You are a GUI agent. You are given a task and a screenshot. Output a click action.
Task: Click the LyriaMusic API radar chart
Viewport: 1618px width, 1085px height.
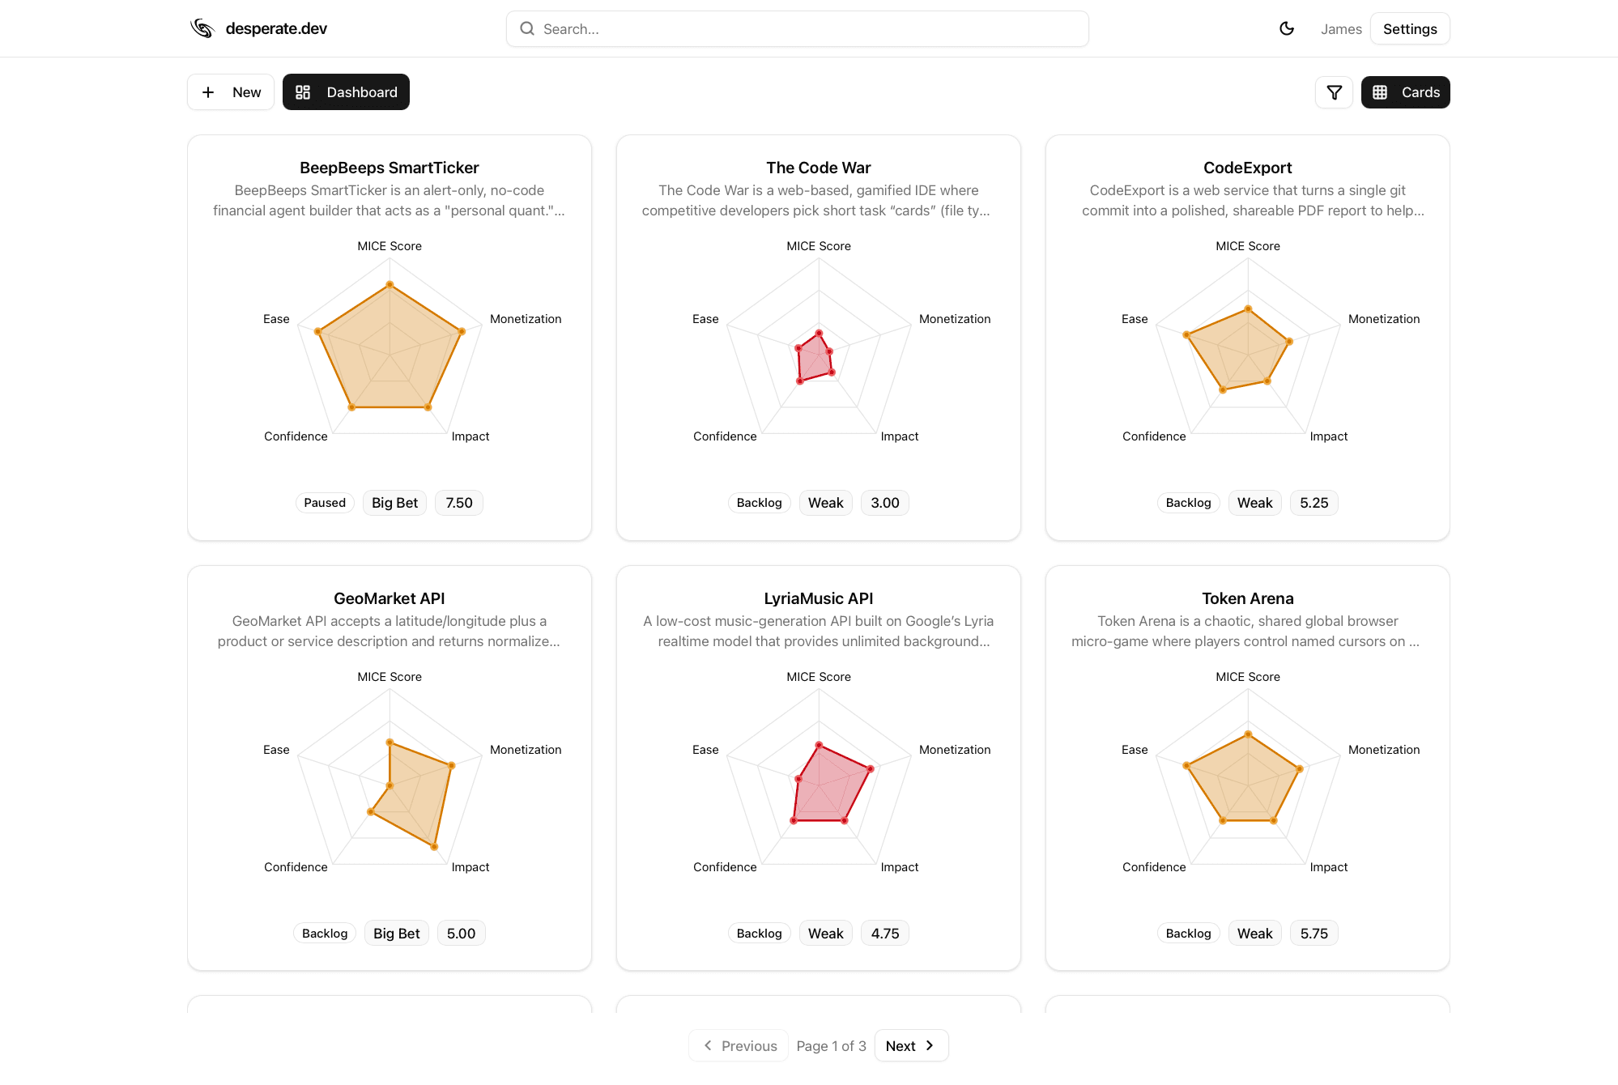(826, 785)
